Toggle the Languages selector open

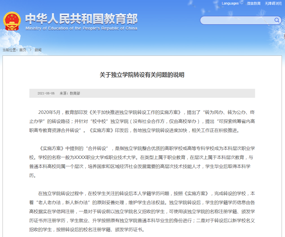click(x=232, y=3)
